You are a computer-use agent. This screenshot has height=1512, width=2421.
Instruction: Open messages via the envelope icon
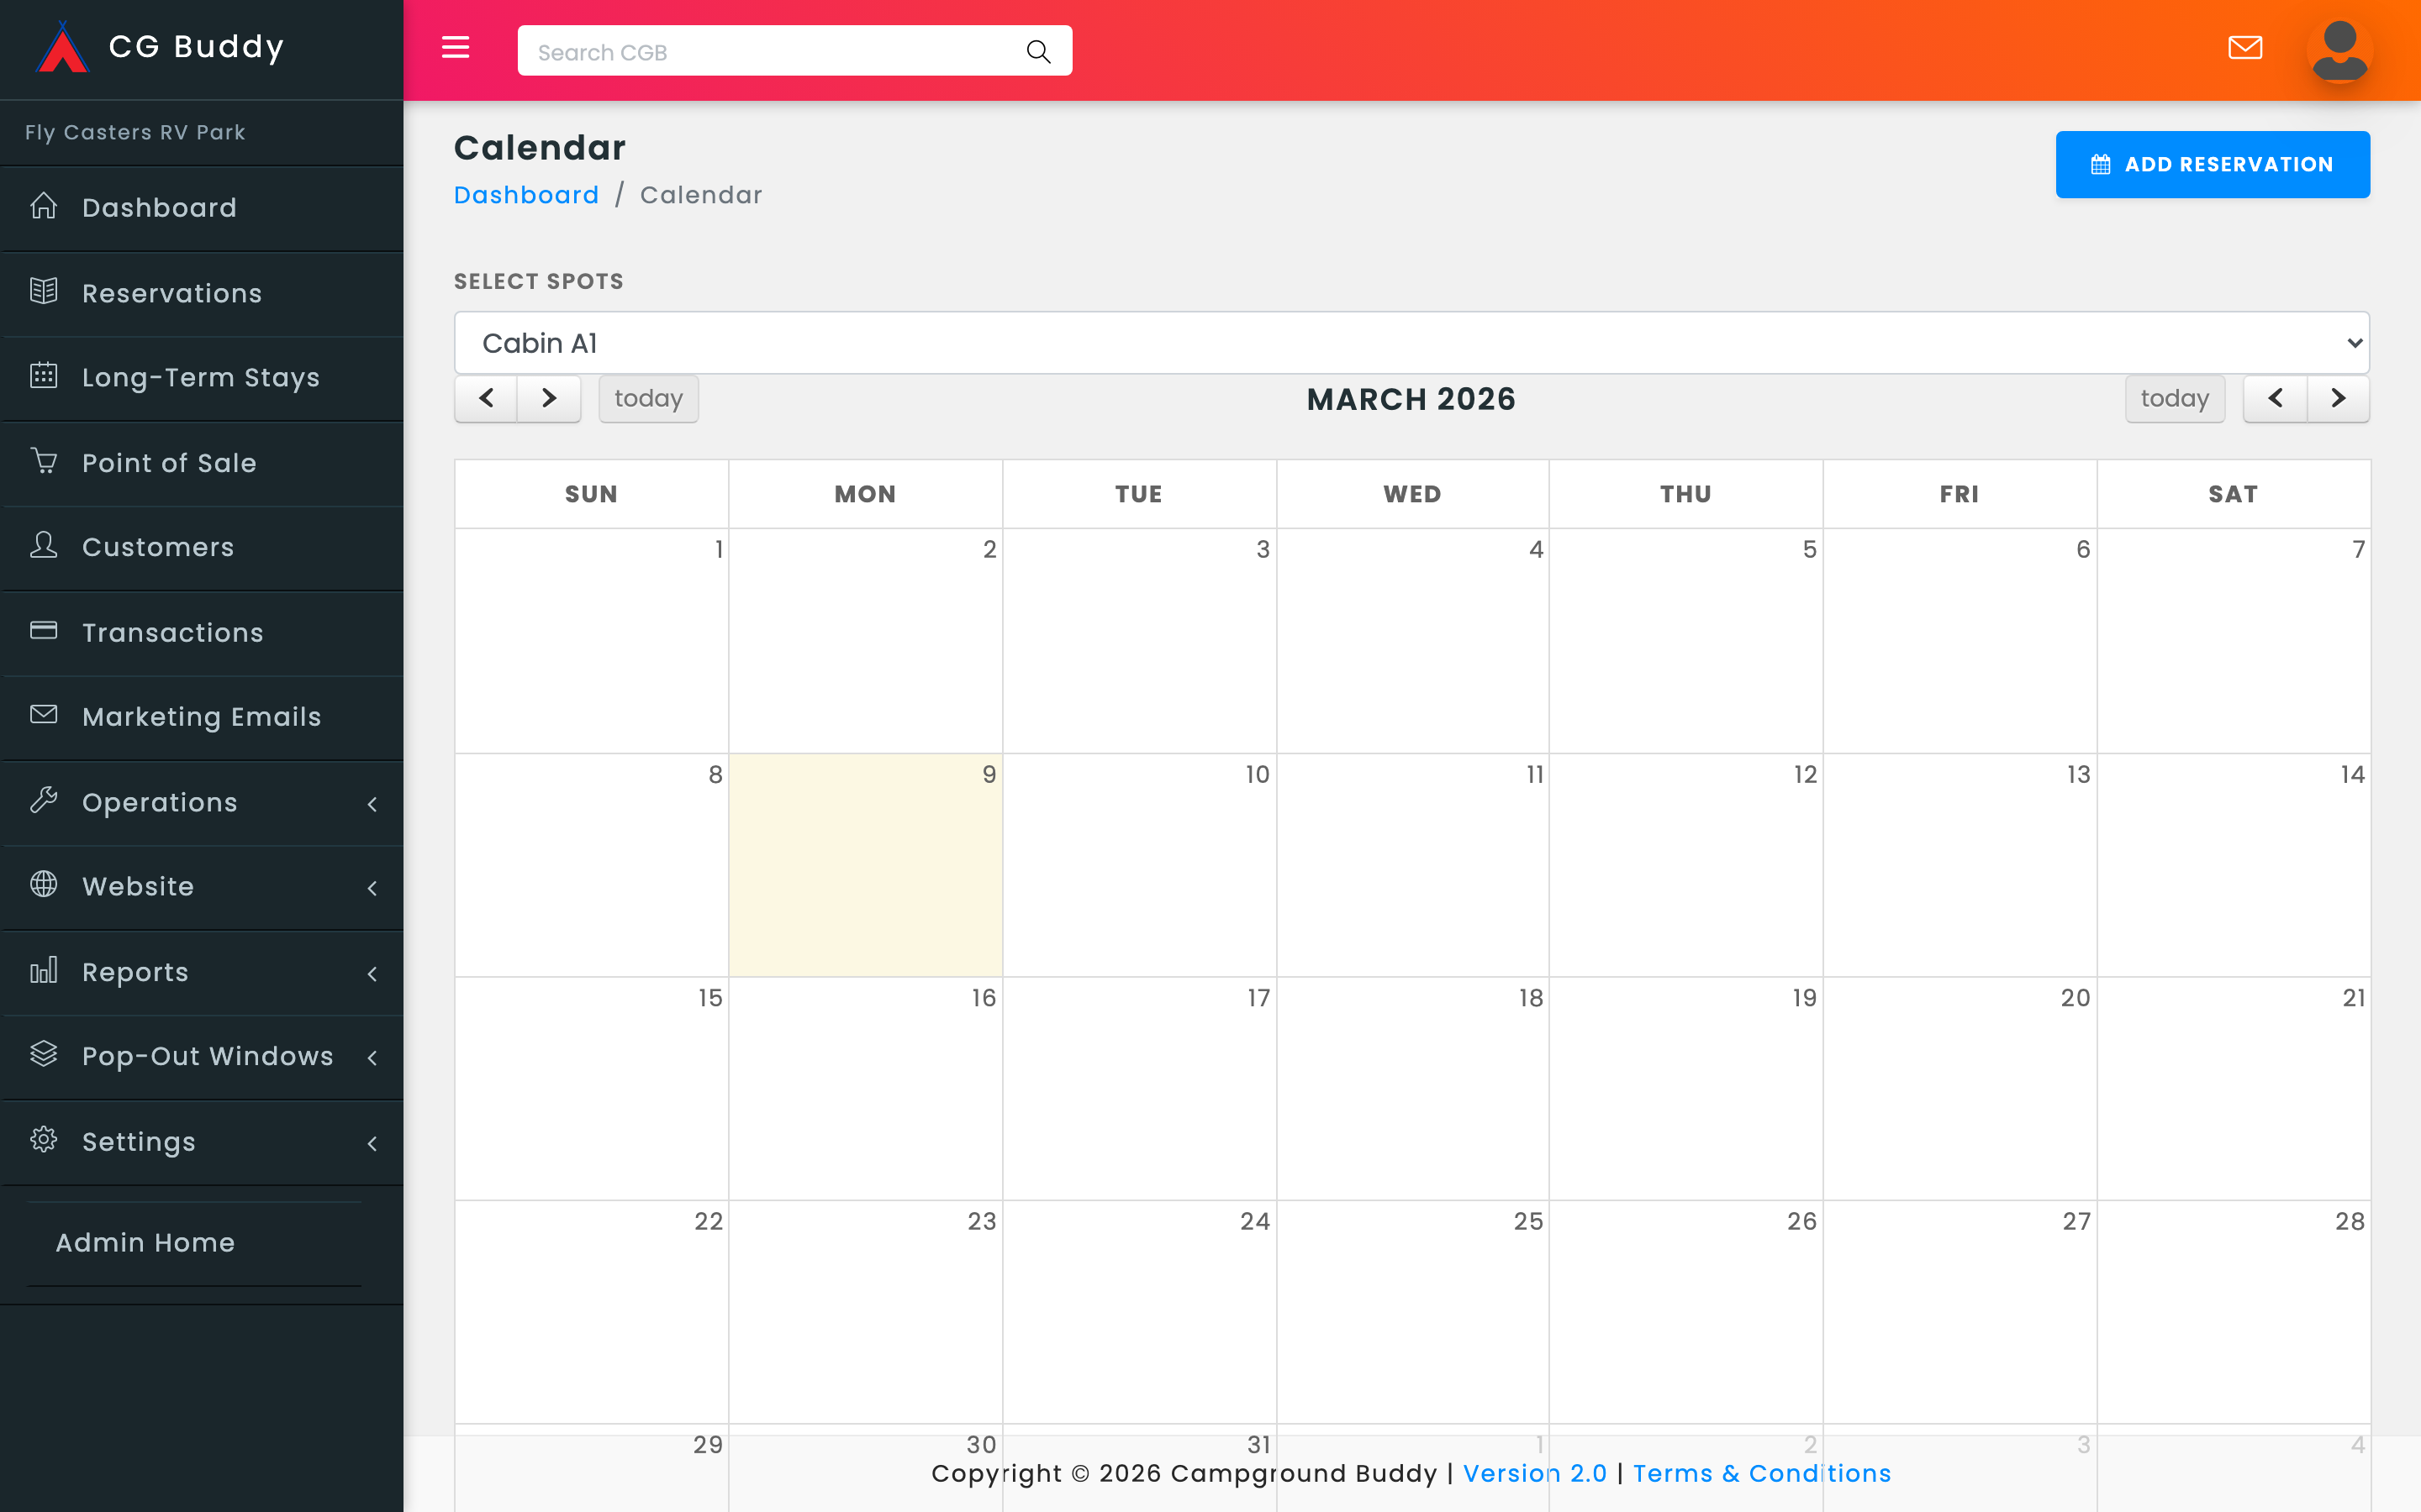(2246, 47)
